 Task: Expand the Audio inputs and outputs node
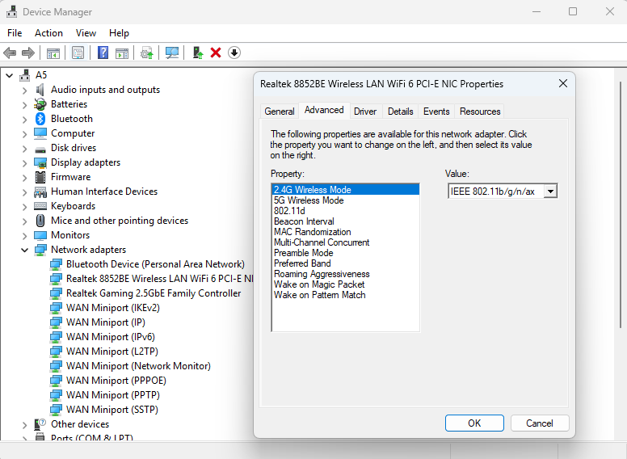point(25,90)
